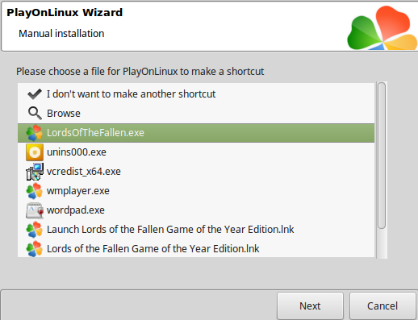Click the Next button
Screen dimensions: 418x320
click(310, 305)
